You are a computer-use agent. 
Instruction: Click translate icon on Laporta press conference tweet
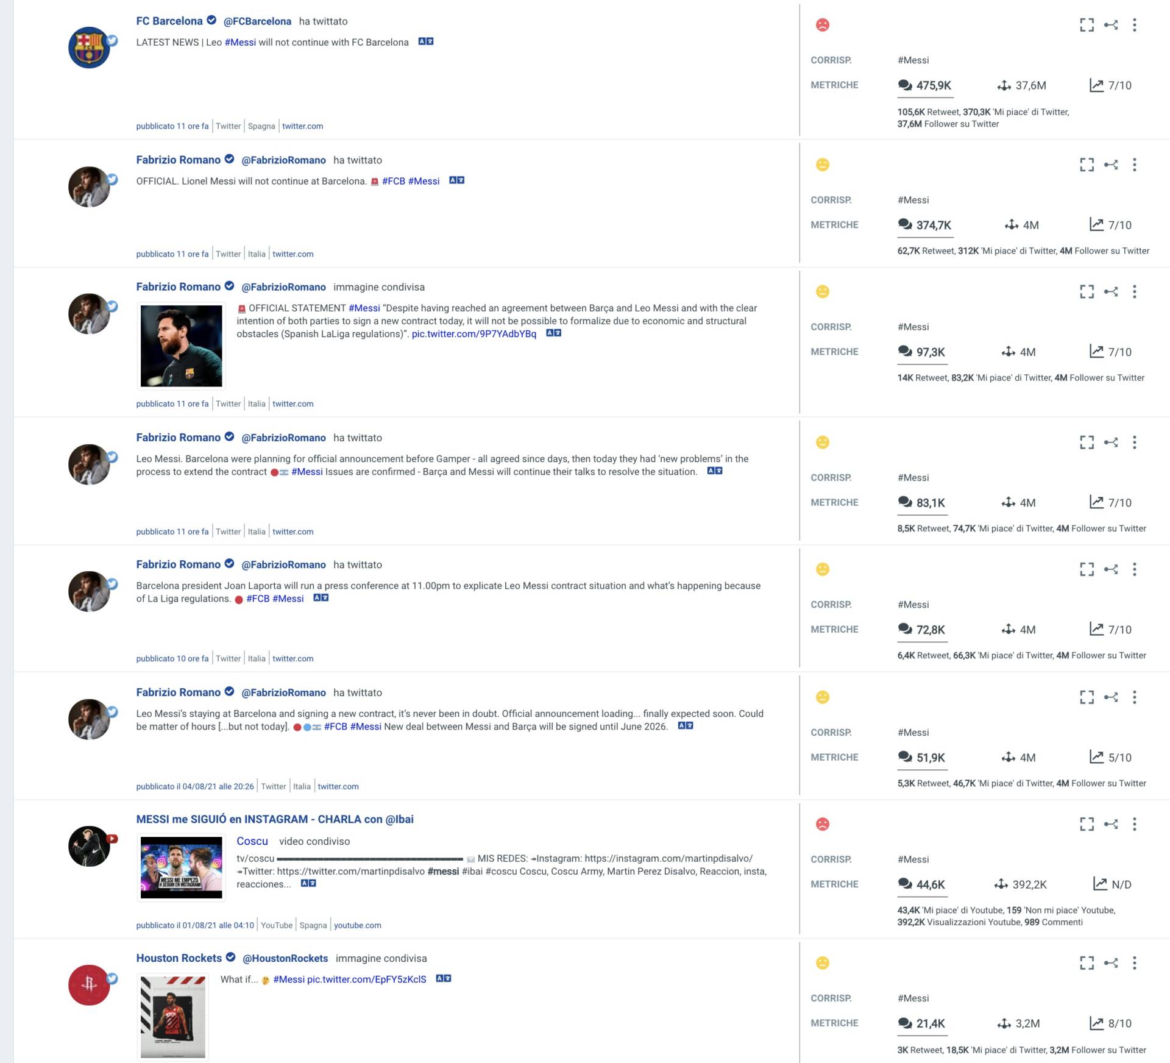pyautogui.click(x=321, y=598)
